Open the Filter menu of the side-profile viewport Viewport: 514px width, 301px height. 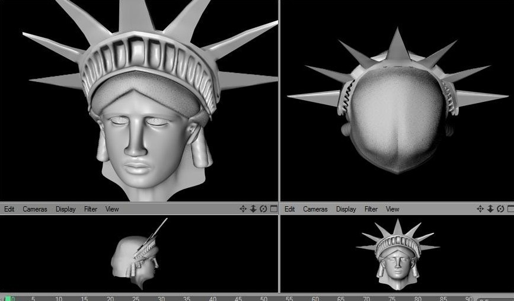point(91,209)
